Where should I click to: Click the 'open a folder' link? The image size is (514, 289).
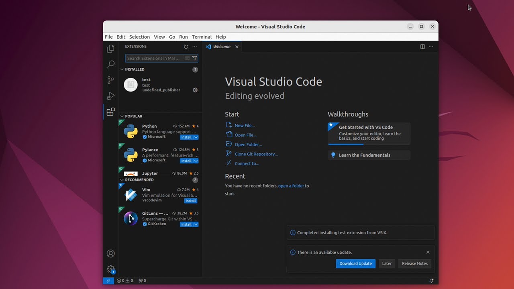click(x=291, y=186)
